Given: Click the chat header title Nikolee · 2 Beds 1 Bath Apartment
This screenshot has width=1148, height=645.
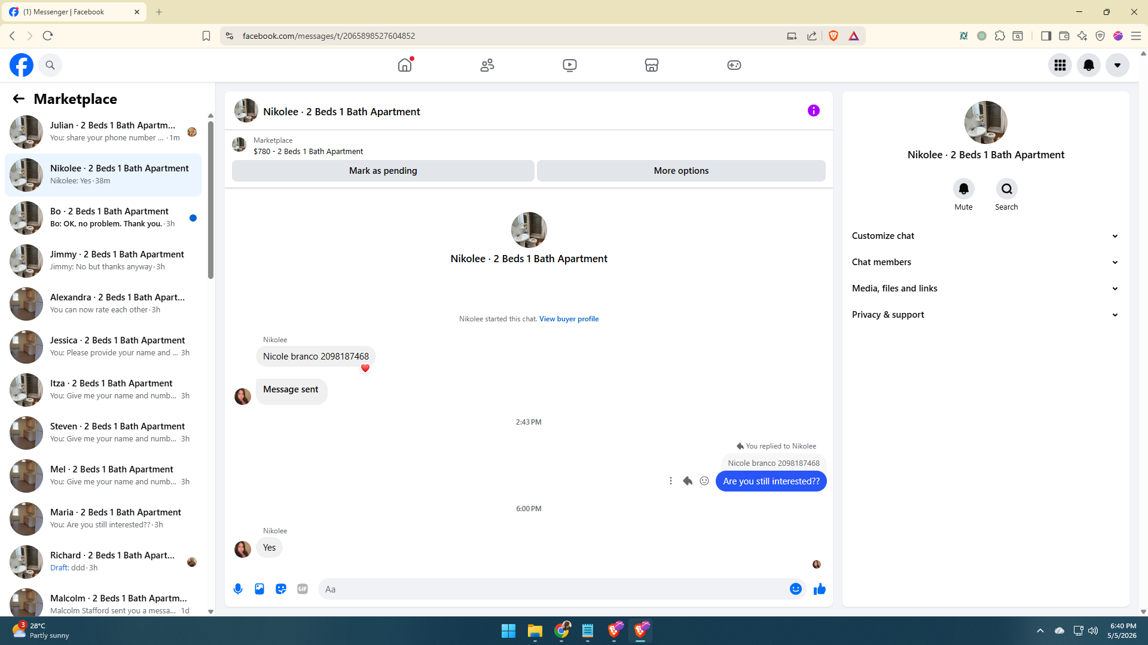Looking at the screenshot, I should pos(341,112).
